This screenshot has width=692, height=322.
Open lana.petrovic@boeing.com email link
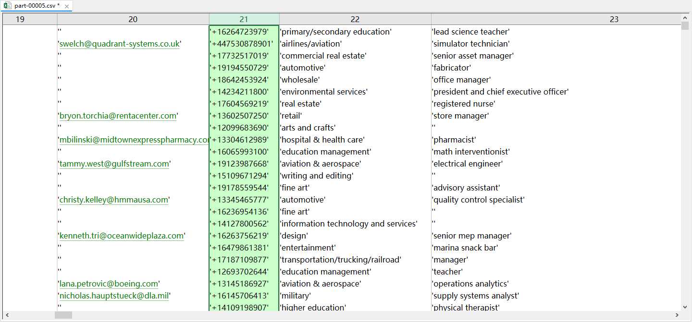click(x=109, y=284)
